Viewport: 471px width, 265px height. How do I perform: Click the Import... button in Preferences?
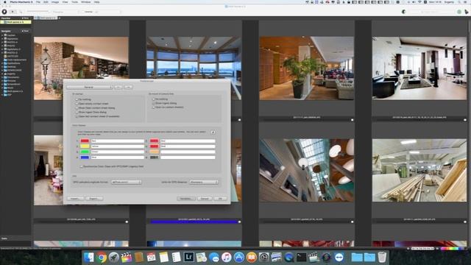click(x=75, y=199)
